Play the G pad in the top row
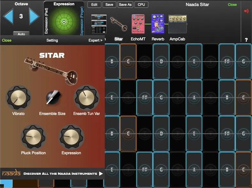This screenshot has width=252, height=188. 243,61
